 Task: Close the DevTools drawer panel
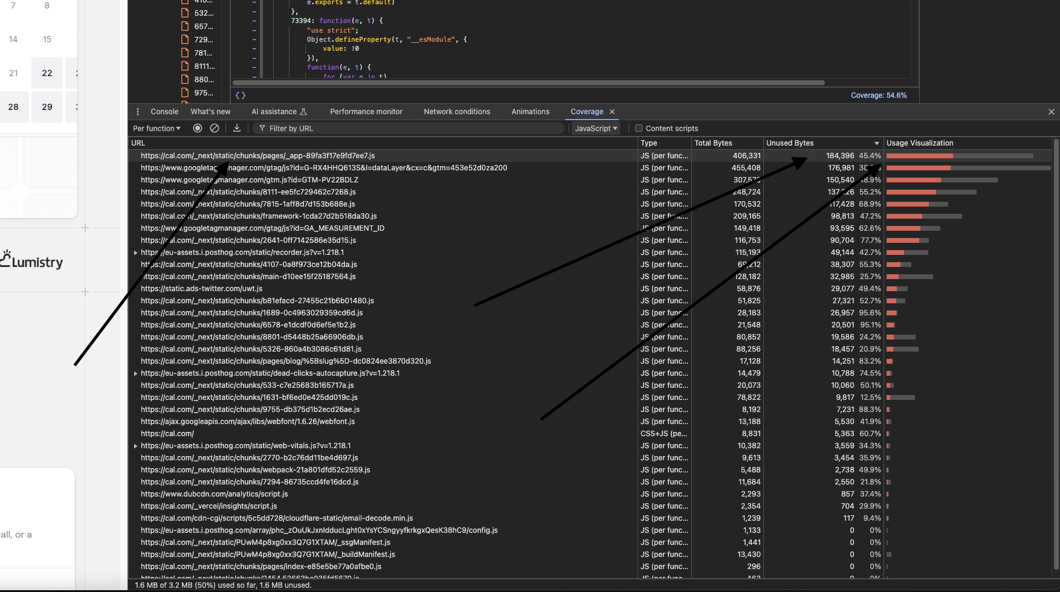point(1052,112)
